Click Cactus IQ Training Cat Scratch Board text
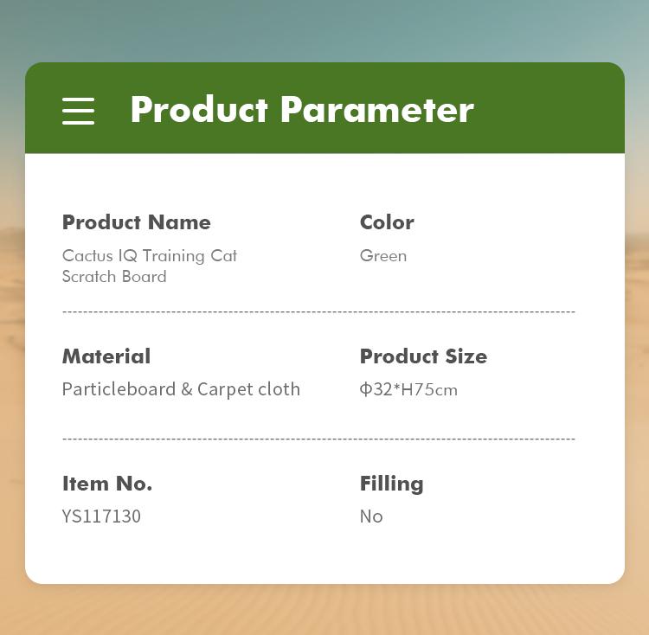 tap(150, 266)
